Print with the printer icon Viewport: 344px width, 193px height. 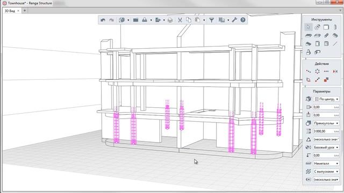(170, 20)
